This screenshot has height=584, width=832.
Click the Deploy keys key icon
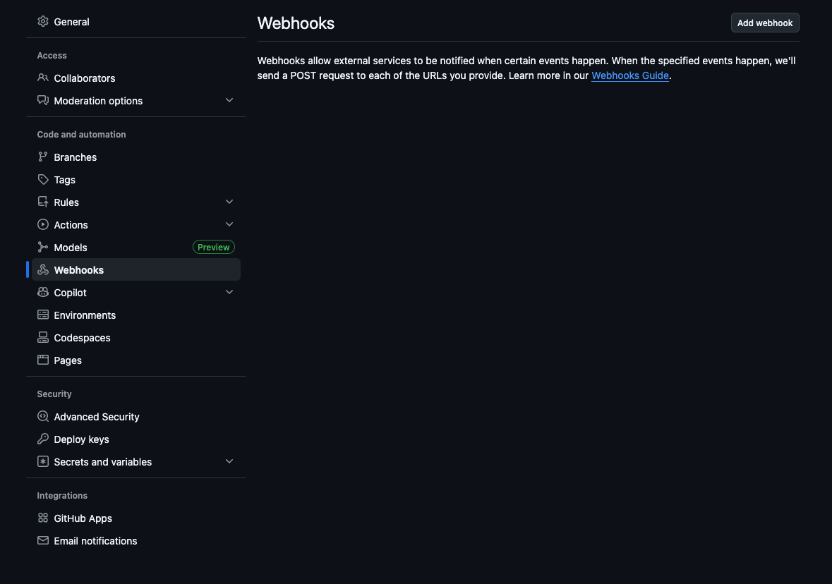click(43, 439)
